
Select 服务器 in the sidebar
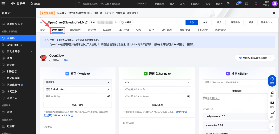point(18,38)
